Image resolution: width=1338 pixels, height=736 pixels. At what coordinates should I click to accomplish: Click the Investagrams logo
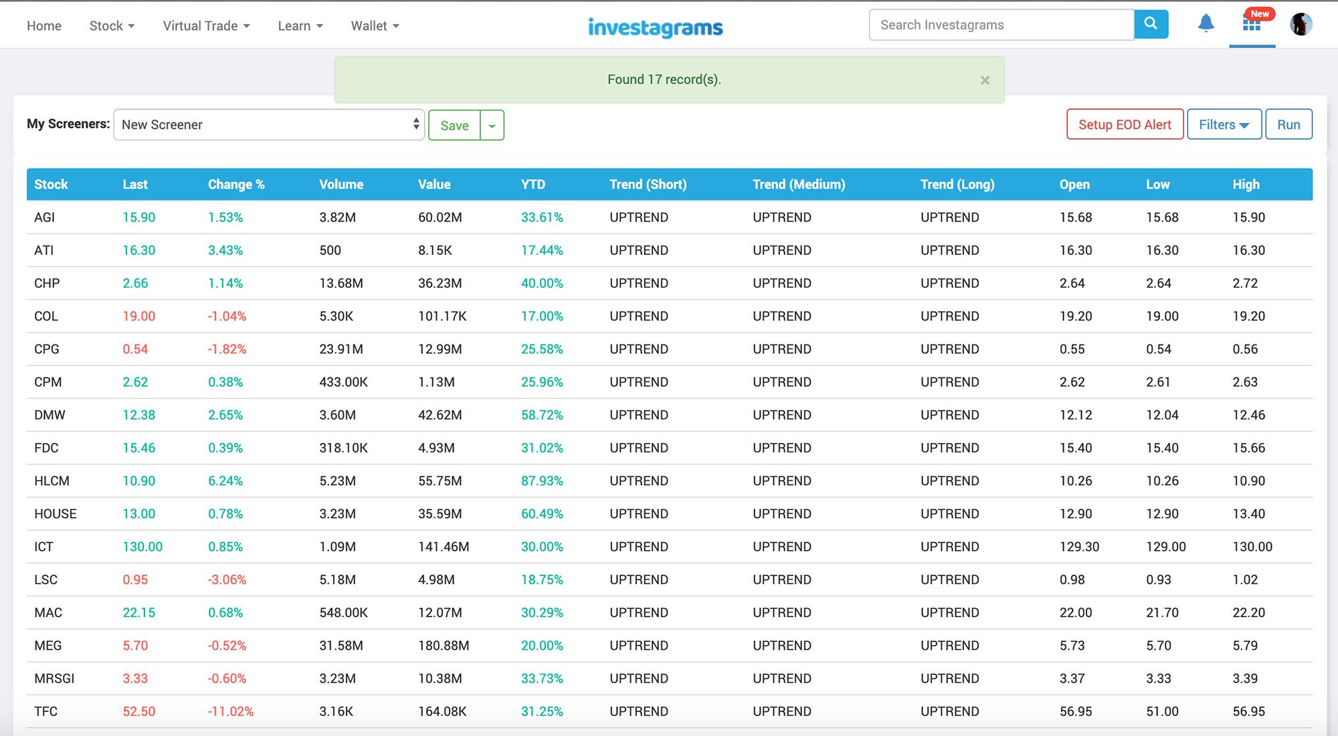[x=655, y=27]
